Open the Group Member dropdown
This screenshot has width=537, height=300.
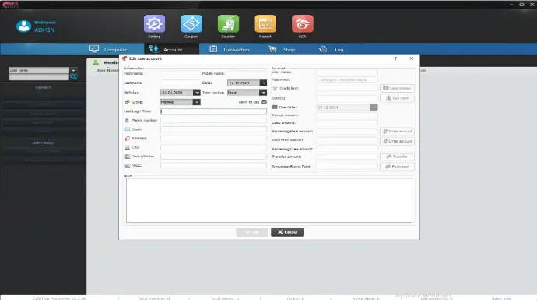(x=197, y=102)
